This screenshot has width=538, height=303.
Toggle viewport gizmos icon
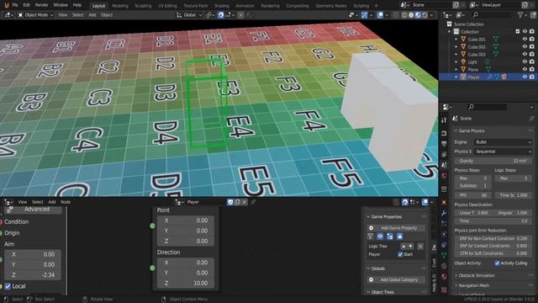pos(364,15)
